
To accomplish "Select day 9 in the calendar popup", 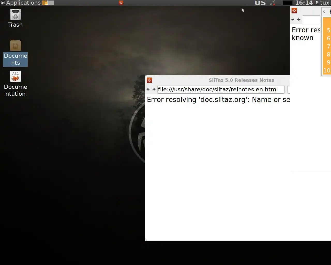I will tap(328, 62).
